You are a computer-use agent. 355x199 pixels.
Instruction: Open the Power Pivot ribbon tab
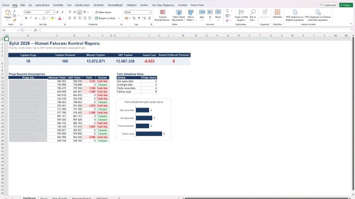[197, 5]
